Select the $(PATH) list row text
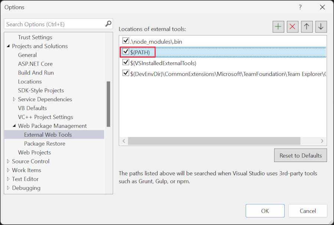This screenshot has width=334, height=225. click(x=140, y=52)
